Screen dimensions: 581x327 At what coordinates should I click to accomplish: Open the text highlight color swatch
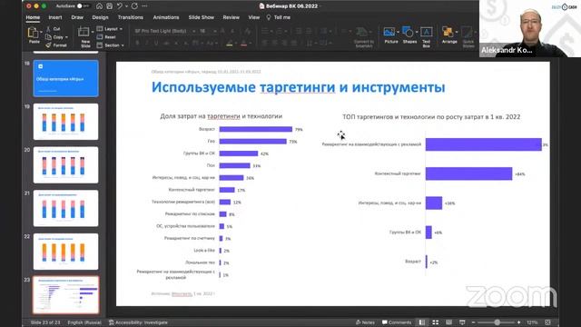click(x=230, y=44)
